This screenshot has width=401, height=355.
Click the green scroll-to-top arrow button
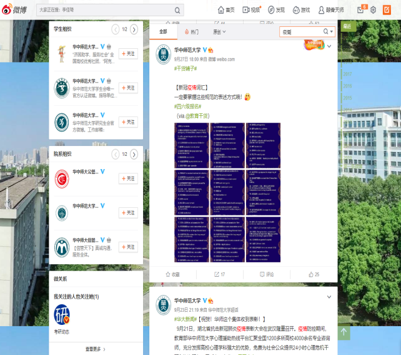344,332
